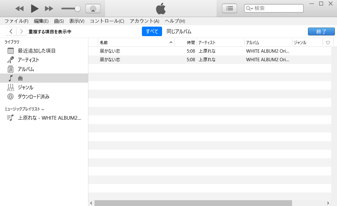The image size is (337, 206).
Task: Click 上原れな artist in first row
Action: pos(207,51)
